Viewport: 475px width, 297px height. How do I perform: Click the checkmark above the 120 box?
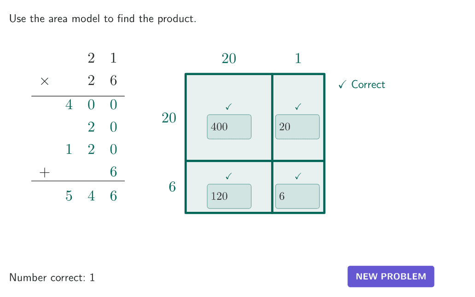point(229,176)
